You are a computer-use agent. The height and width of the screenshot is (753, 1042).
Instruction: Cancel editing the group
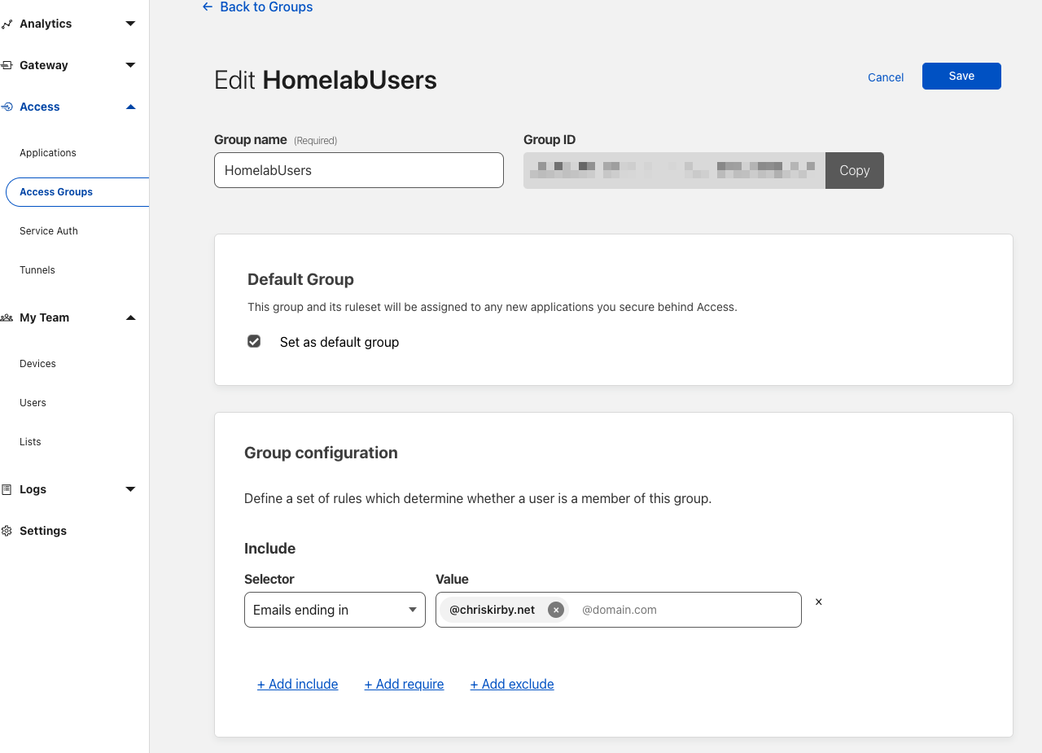point(885,77)
